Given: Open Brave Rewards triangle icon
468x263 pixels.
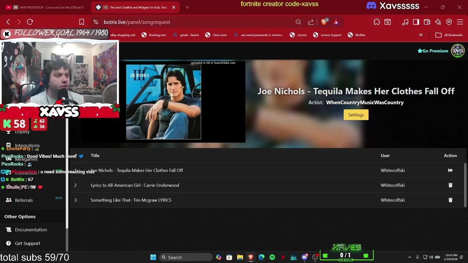Looking at the screenshot, I should coord(336,22).
